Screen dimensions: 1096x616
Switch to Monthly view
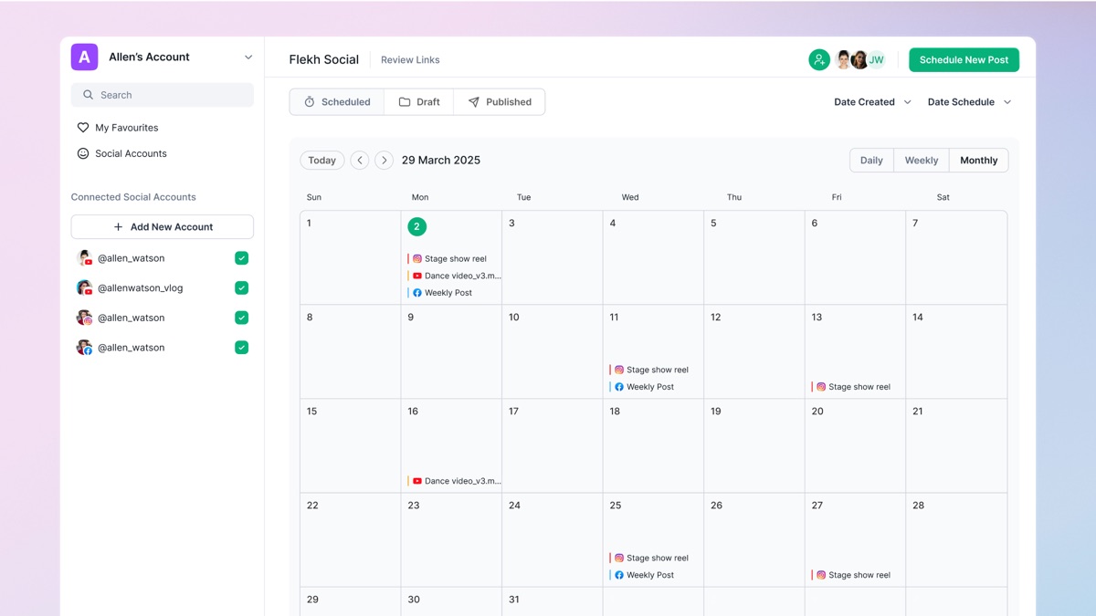coord(978,161)
